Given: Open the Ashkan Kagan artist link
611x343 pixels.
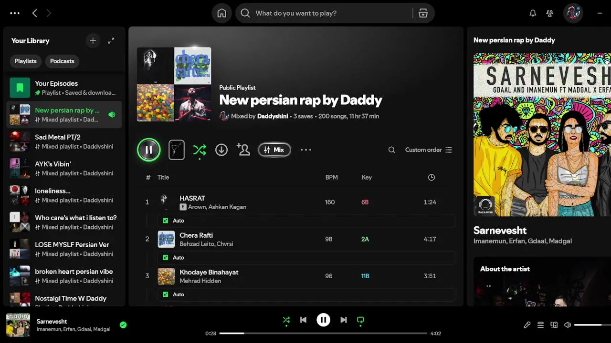Looking at the screenshot, I should coord(227,207).
